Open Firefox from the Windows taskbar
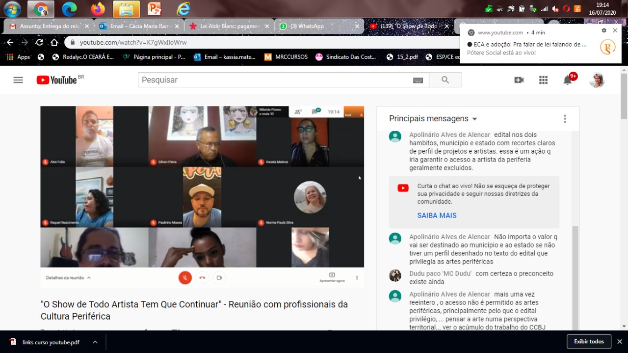 tap(98, 9)
